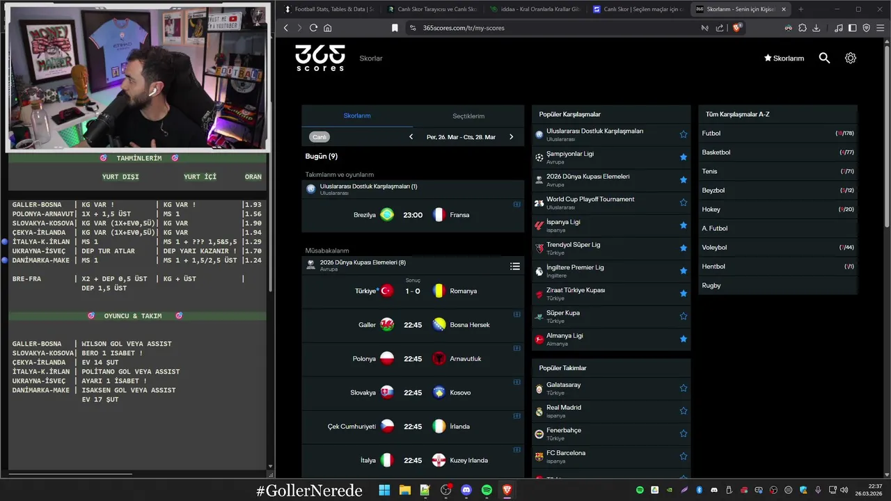
Task: Expand Basketbol in Tüm Karşılaşmalar A-Z
Action: click(x=778, y=152)
